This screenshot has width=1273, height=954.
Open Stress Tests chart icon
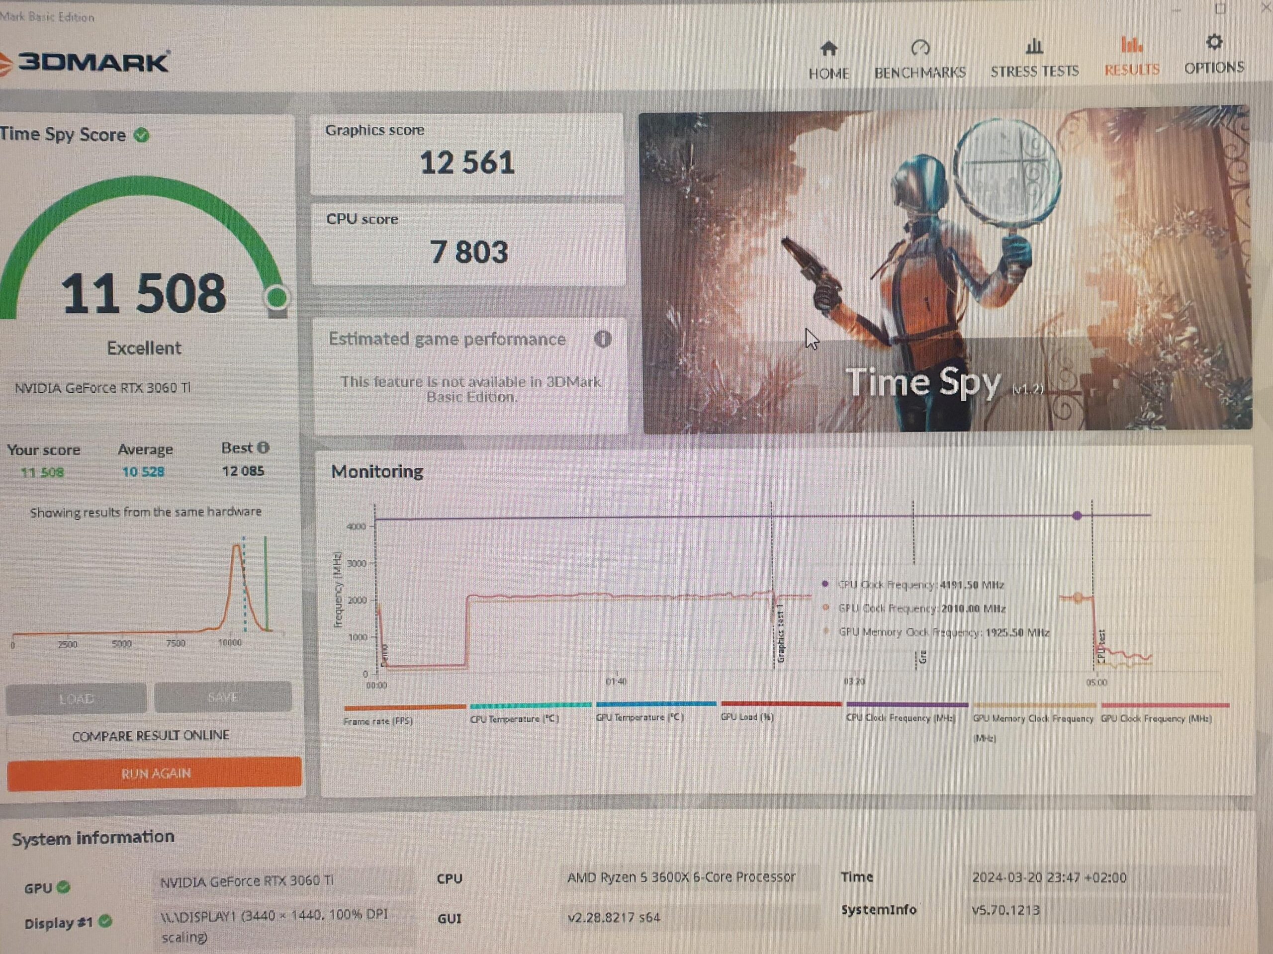(1034, 45)
